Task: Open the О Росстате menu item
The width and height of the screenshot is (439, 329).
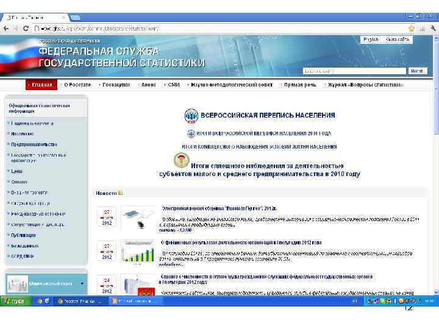Action: 77,85
